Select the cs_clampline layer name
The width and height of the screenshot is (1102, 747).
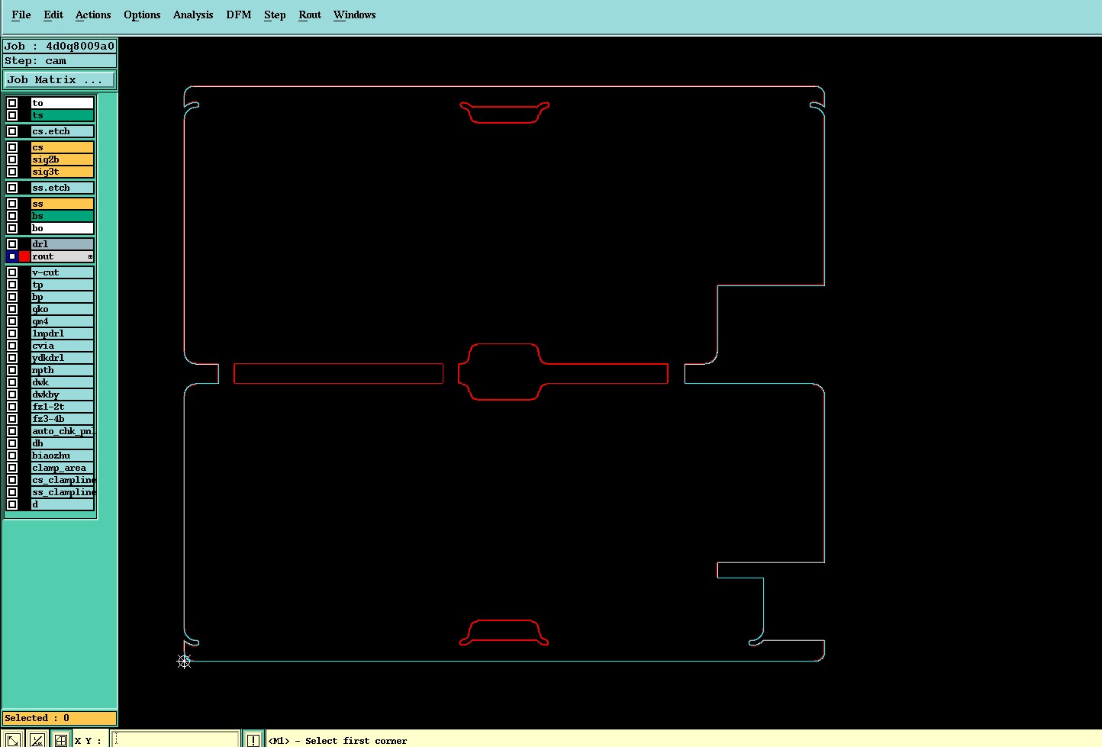click(x=62, y=480)
